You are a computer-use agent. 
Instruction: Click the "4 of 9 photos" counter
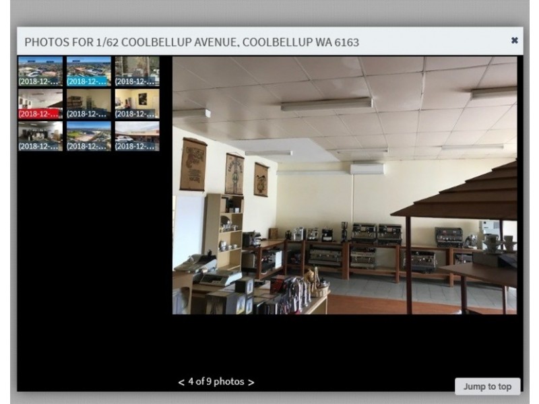[216, 382]
